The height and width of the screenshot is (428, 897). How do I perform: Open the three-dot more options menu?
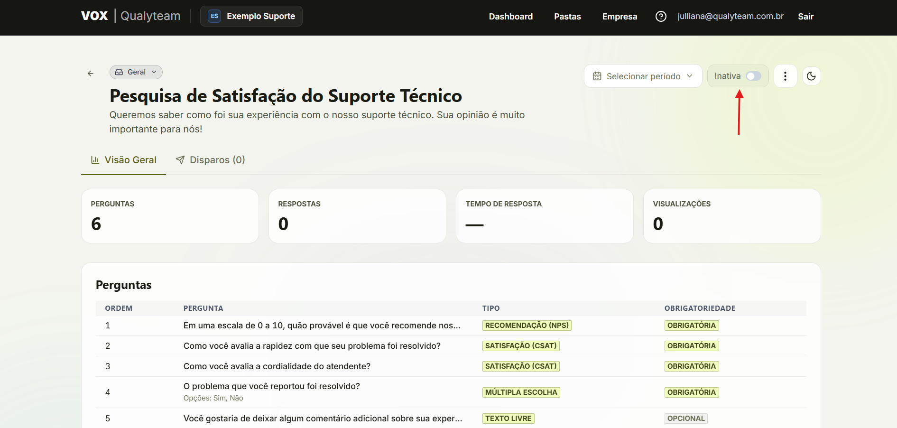coord(785,76)
